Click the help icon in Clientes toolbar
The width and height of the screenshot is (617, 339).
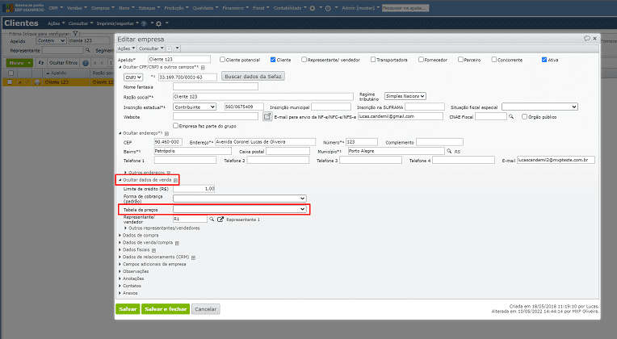pos(144,23)
